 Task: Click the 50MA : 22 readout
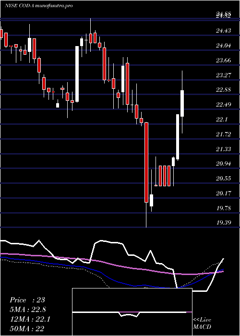(27, 329)
